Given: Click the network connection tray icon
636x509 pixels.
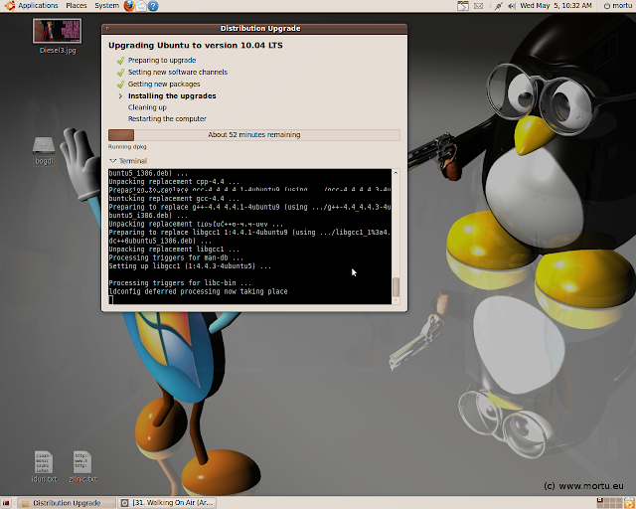Looking at the screenshot, I should point(499,6).
